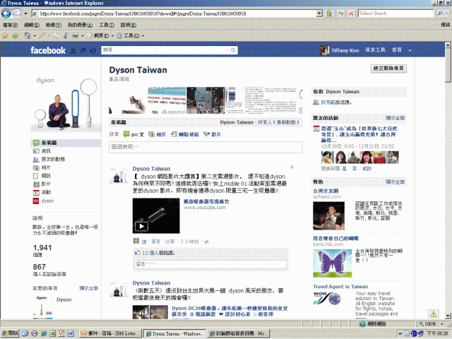Click the Link share option
This screenshot has height=339, width=452.
pos(185,134)
